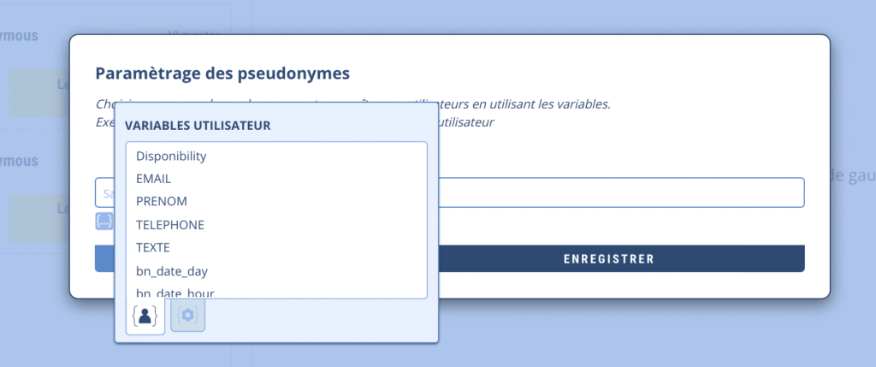Viewport: 876px width, 367px height.
Task: Switch to the user variables tab icon
Action: coord(145,317)
